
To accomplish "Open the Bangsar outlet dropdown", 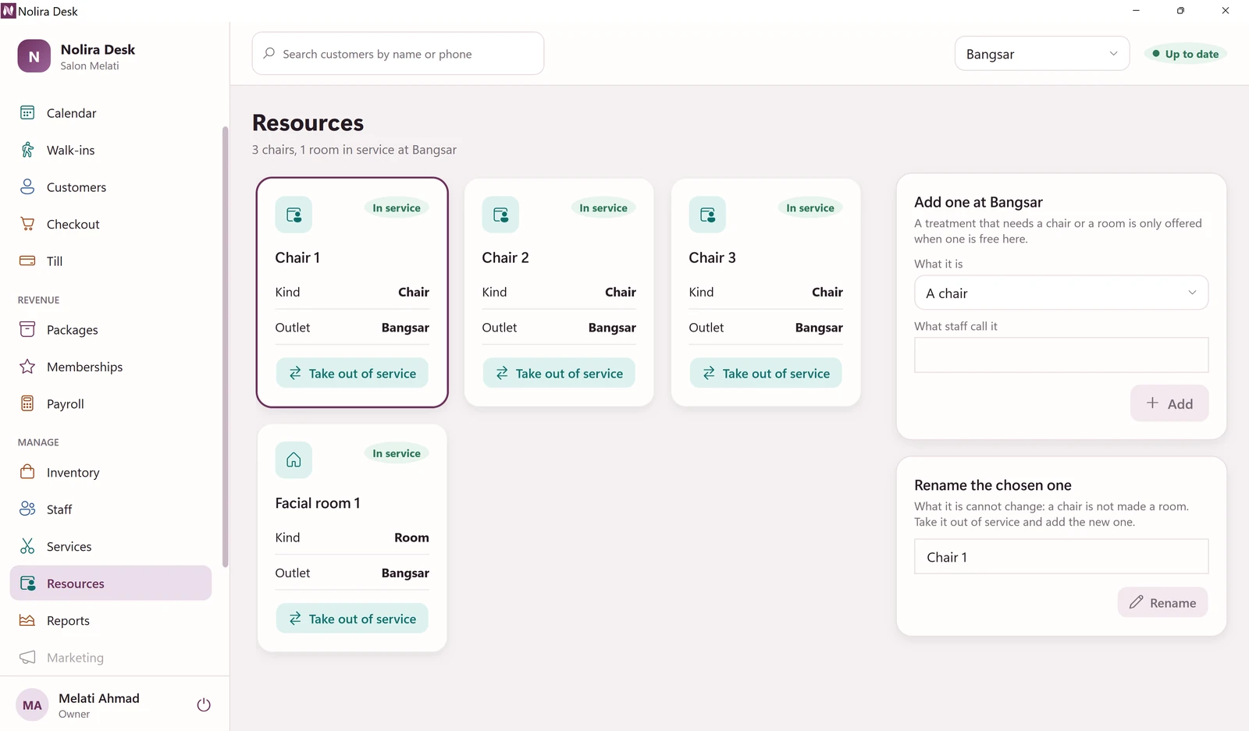I will point(1042,54).
